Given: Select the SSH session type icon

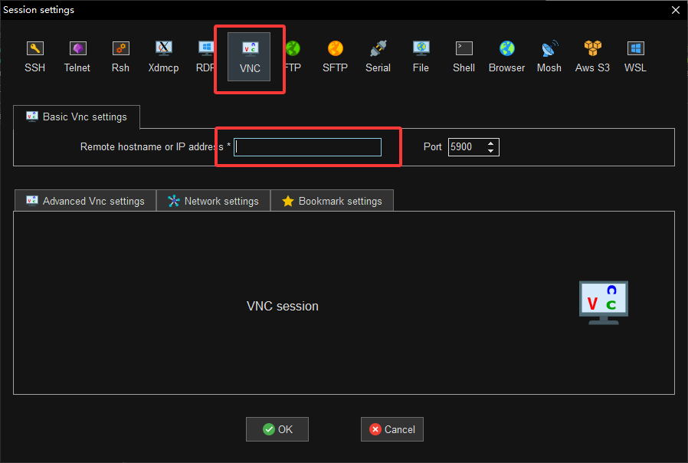Looking at the screenshot, I should (34, 57).
